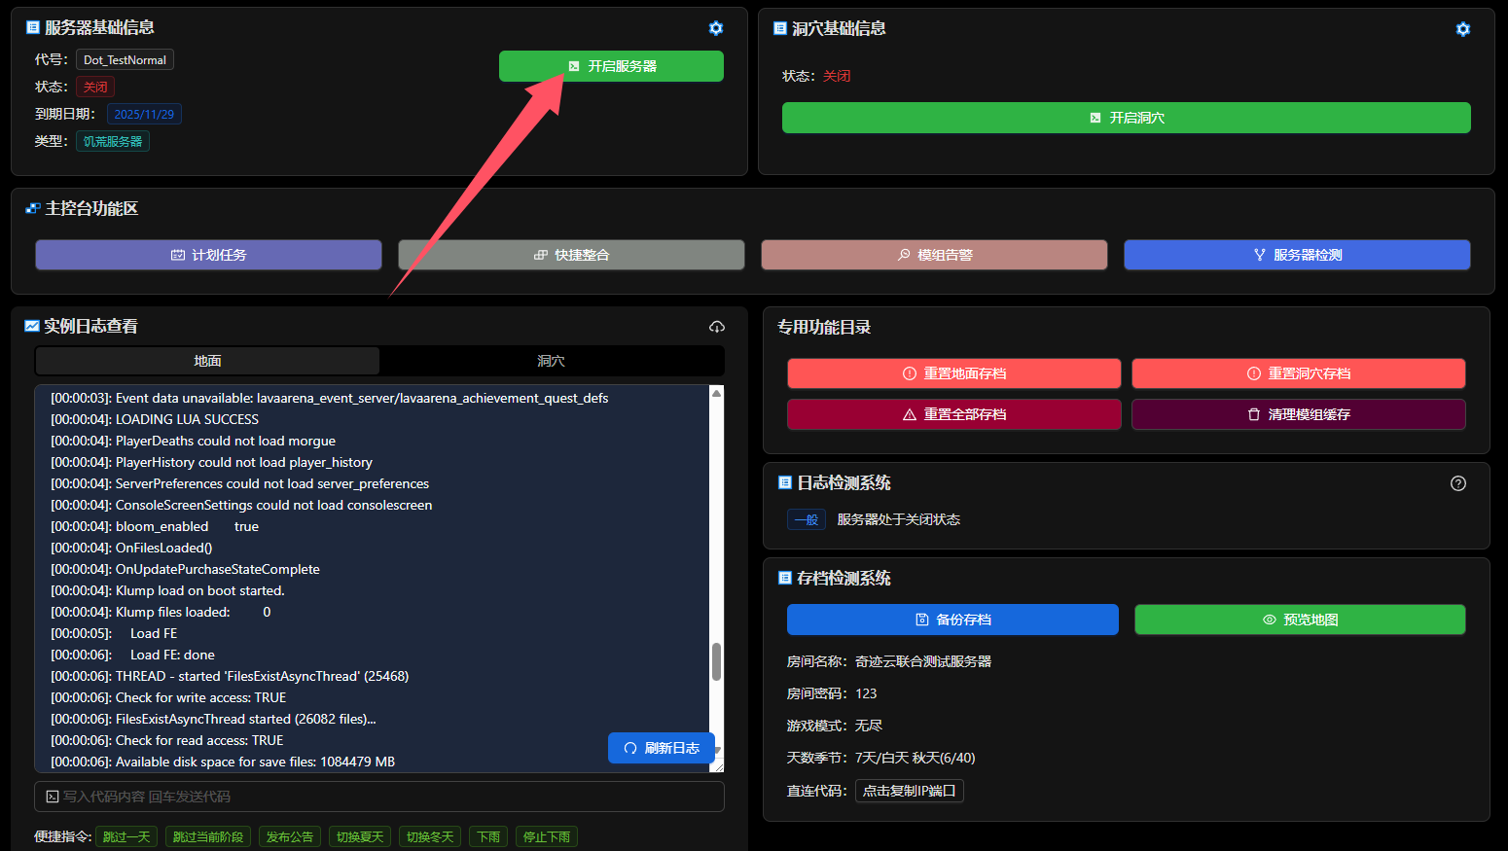Click the log scrollbar up arrow
Viewport: 1508px width, 851px height.
click(x=717, y=393)
